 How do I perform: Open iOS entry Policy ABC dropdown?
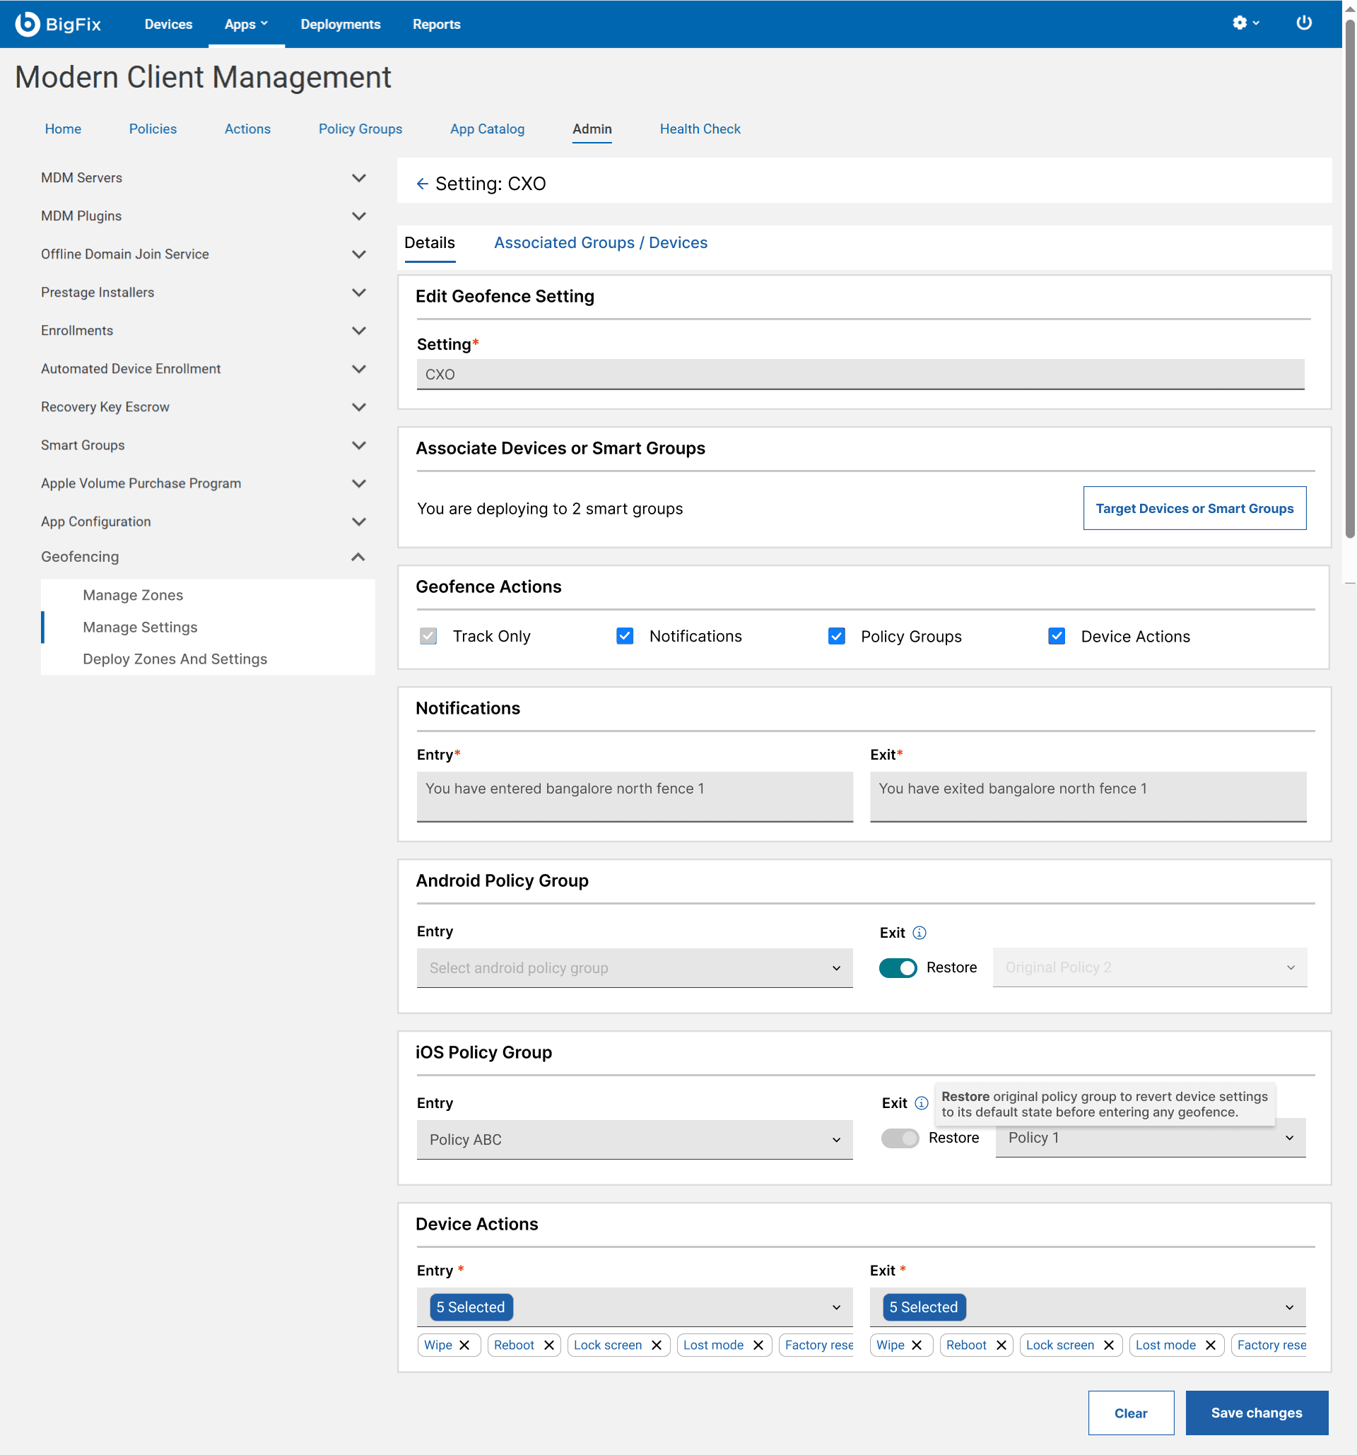[634, 1139]
